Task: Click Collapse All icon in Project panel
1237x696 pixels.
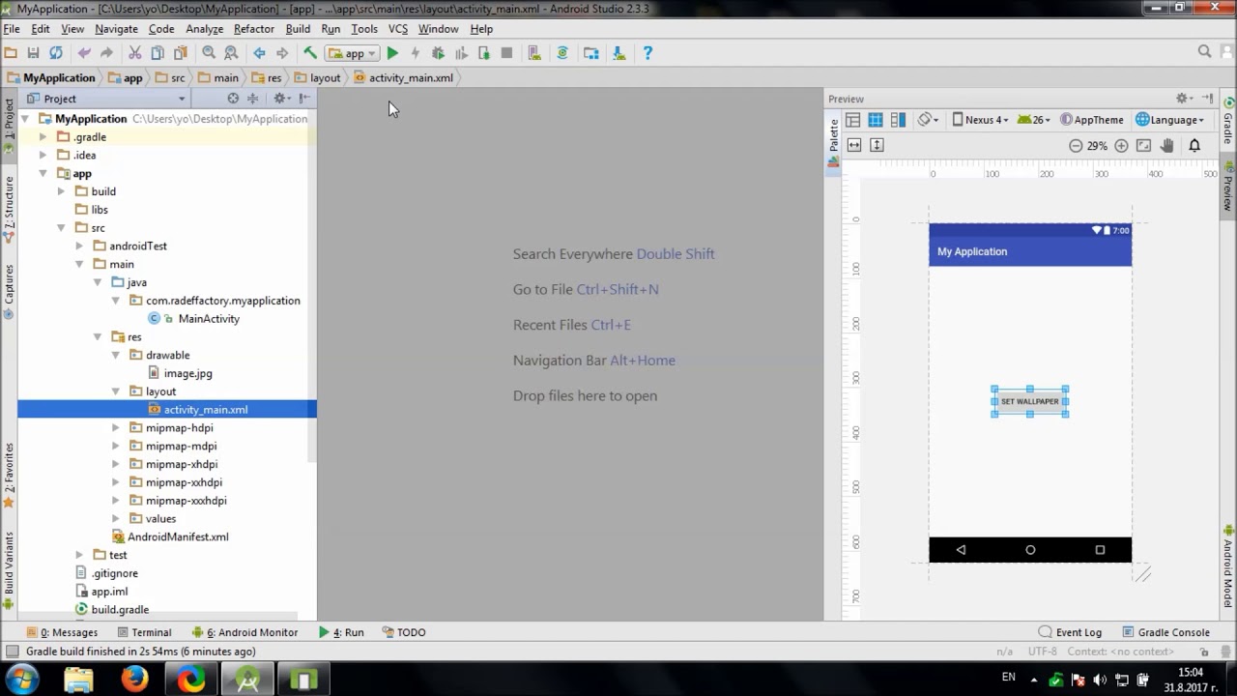Action: click(x=253, y=99)
